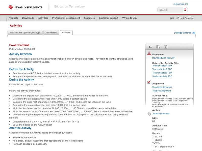Click Solve the riddles on the Activity sheet

32,125
